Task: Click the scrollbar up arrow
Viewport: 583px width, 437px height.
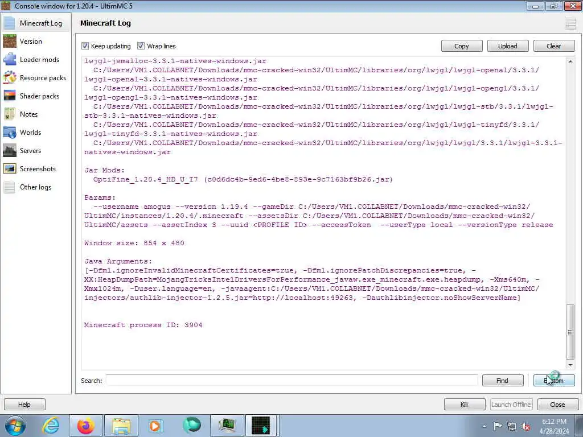Action: [x=570, y=61]
